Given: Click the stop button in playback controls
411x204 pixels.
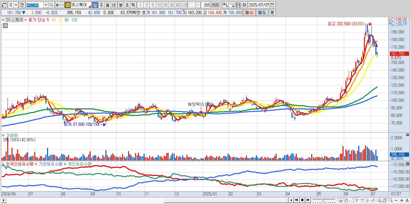Looking at the screenshot, I should pos(302,200).
